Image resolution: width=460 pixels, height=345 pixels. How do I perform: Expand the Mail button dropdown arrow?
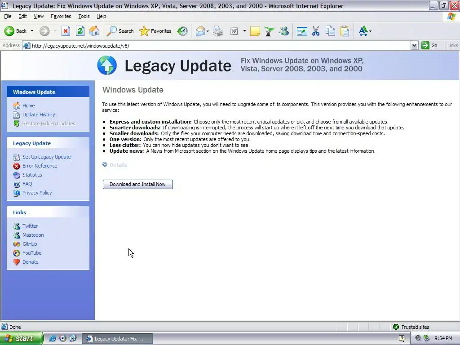tap(208, 31)
